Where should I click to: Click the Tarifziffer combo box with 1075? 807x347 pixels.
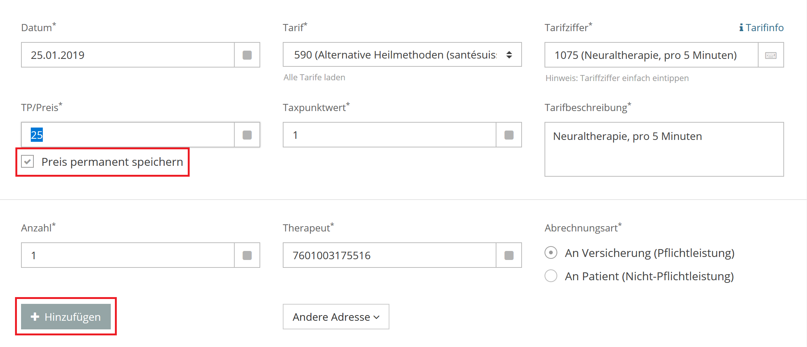click(652, 55)
